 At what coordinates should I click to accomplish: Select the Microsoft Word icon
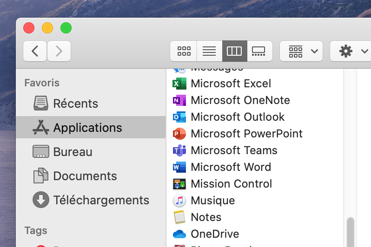(179, 167)
